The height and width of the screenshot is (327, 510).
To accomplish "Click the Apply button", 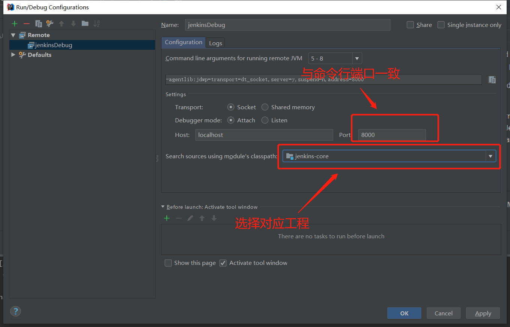I will [483, 313].
